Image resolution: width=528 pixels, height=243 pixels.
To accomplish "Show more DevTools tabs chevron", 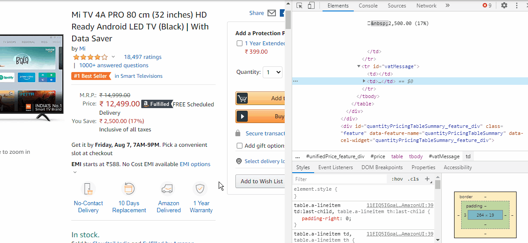I will tap(447, 6).
